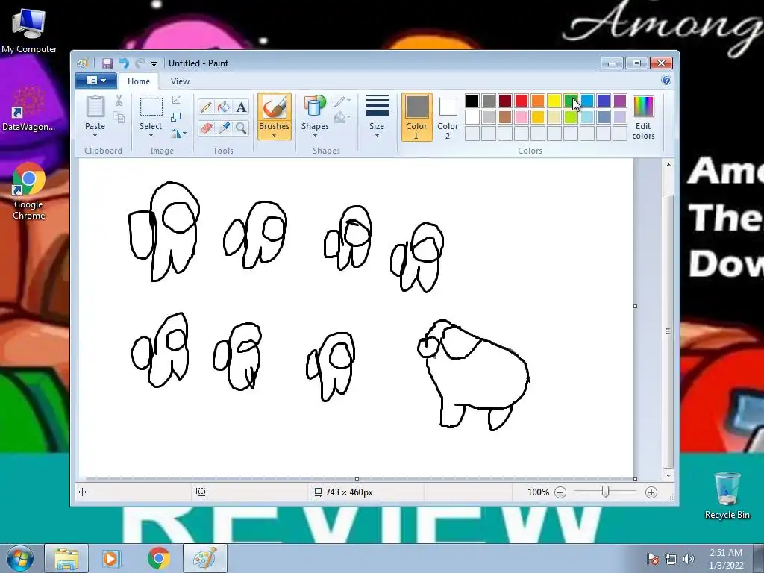Pick the green color swatch
This screenshot has height=573, width=764.
click(x=571, y=101)
